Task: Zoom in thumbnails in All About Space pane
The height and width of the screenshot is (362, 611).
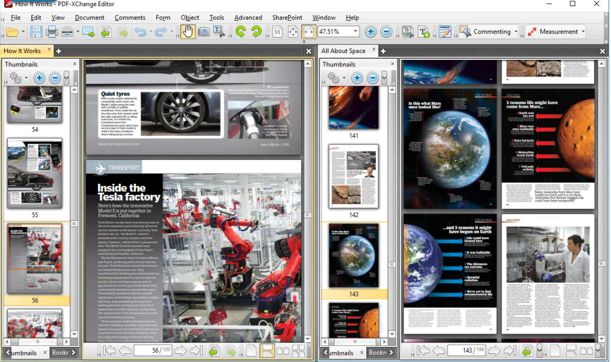Action: (357, 78)
